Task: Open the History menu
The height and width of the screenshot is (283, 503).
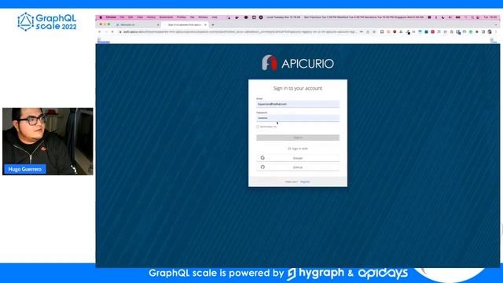Action: tap(151, 17)
